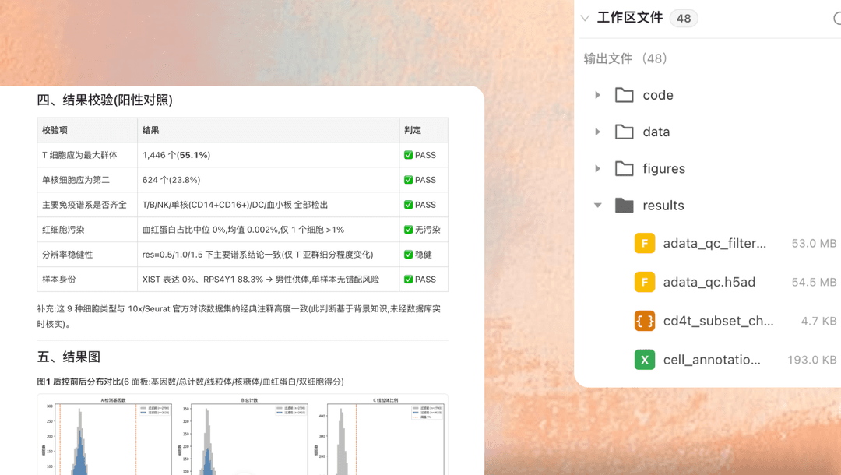Open file cd4t_subset_ch...
The height and width of the screenshot is (475, 841).
[x=718, y=321]
